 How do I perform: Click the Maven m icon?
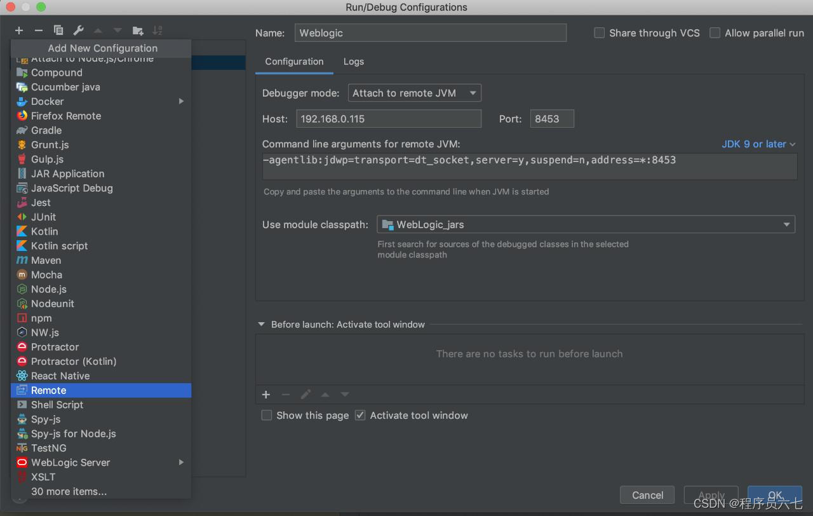click(x=22, y=260)
